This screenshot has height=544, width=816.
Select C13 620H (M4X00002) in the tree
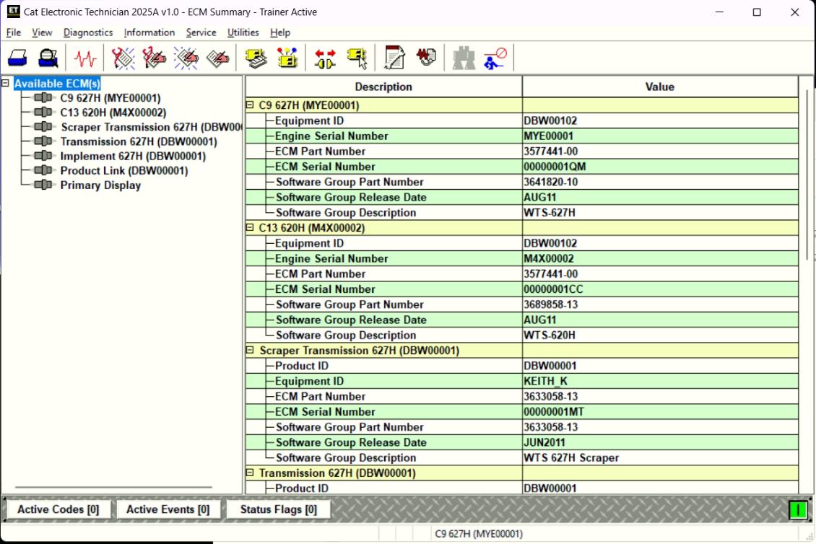click(113, 113)
